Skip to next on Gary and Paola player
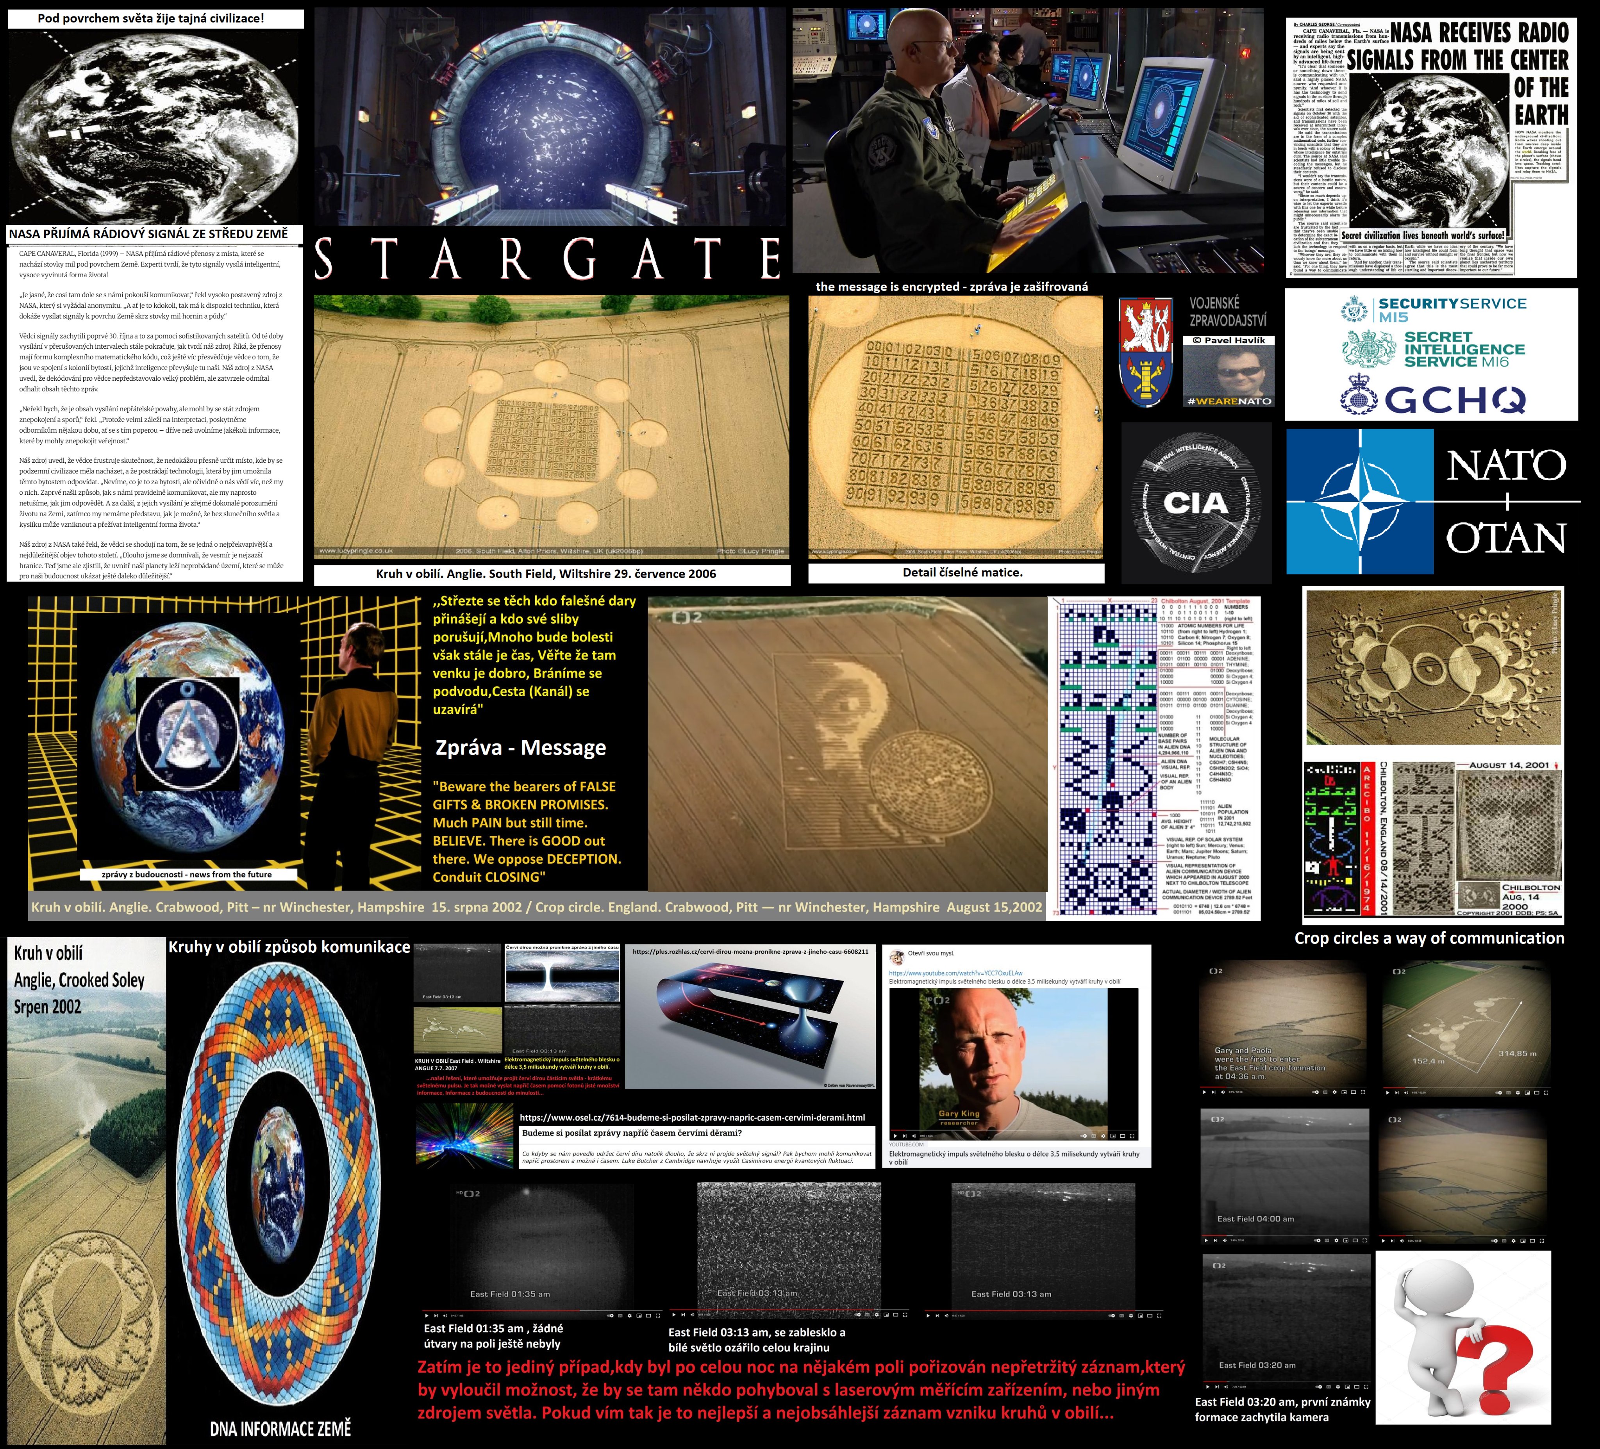Screen dimensions: 1600x1449 pyautogui.click(x=1214, y=1092)
